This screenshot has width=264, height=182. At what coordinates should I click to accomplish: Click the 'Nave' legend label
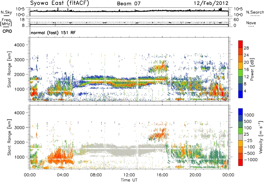(251, 23)
